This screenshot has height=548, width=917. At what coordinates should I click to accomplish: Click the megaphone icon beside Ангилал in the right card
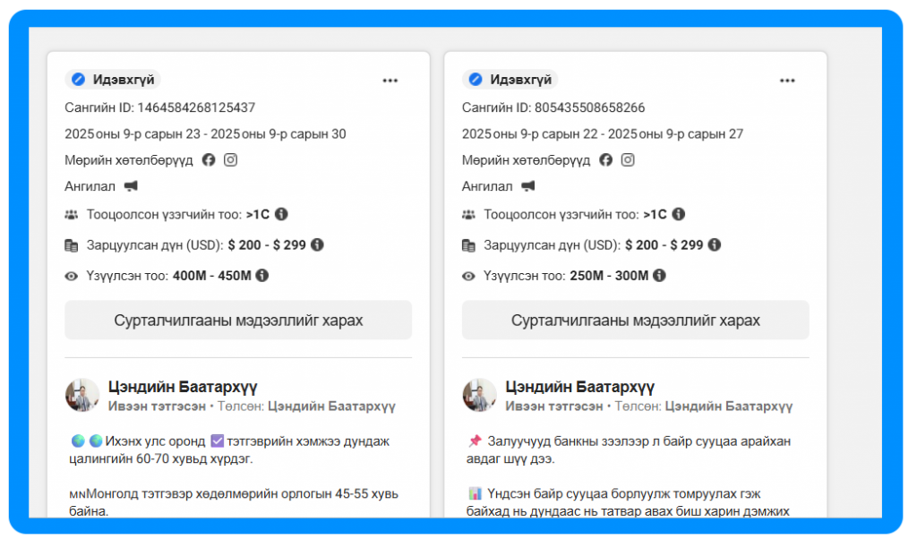pyautogui.click(x=528, y=186)
